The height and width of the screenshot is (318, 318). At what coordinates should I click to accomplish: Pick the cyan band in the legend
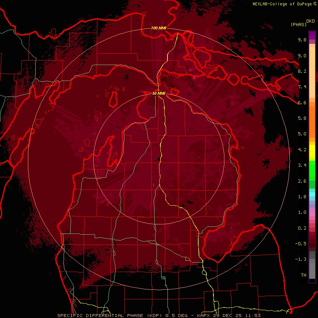click(312, 194)
